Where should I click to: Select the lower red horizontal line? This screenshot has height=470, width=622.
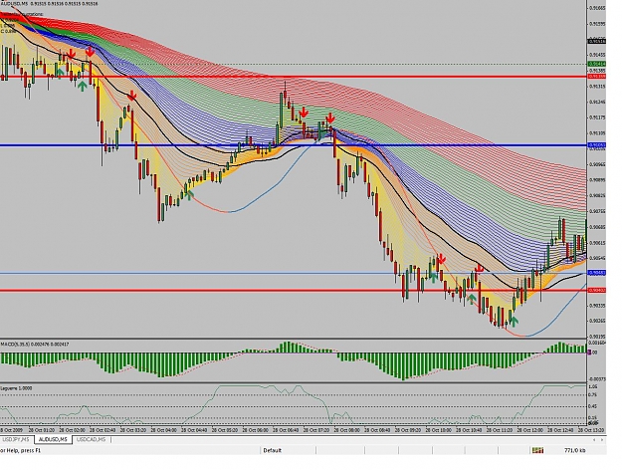293,290
